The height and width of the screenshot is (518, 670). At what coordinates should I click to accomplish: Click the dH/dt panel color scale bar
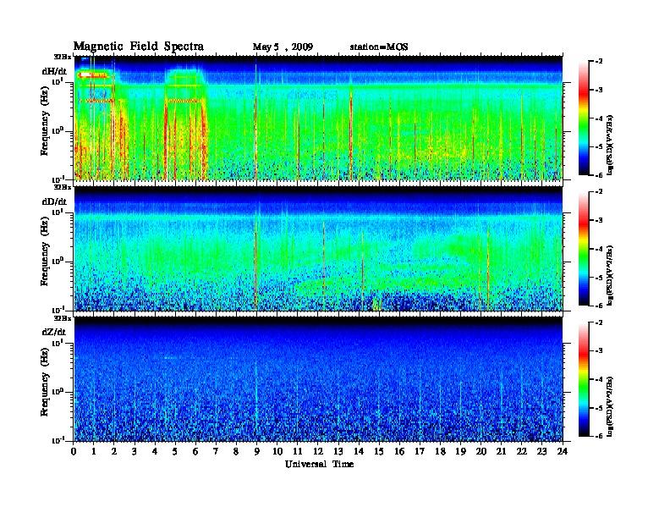point(583,118)
